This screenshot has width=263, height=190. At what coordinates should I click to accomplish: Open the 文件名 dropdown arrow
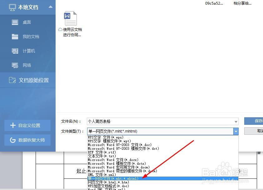(236, 121)
